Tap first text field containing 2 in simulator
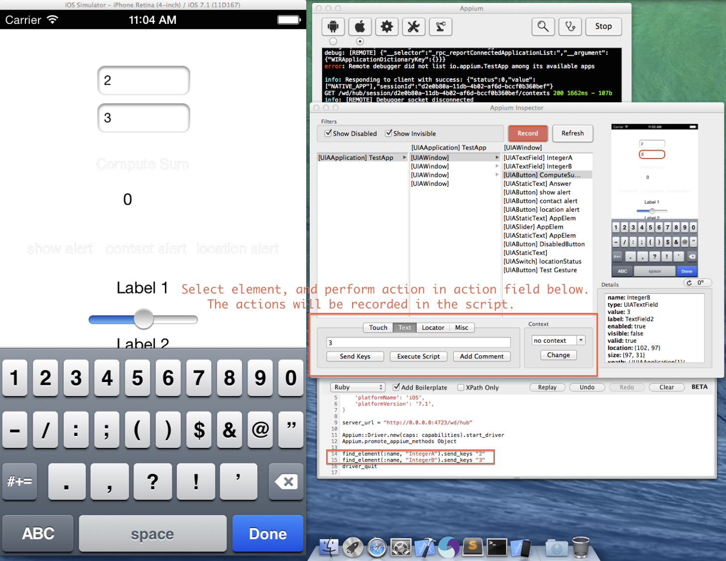This screenshot has width=726, height=561. [x=143, y=80]
